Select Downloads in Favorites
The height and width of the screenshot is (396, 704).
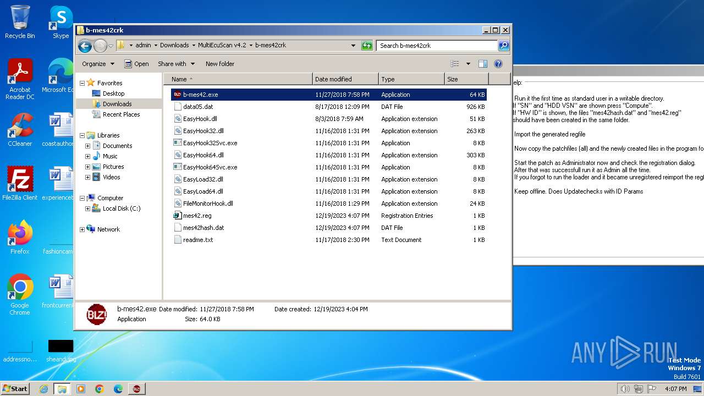coord(117,104)
